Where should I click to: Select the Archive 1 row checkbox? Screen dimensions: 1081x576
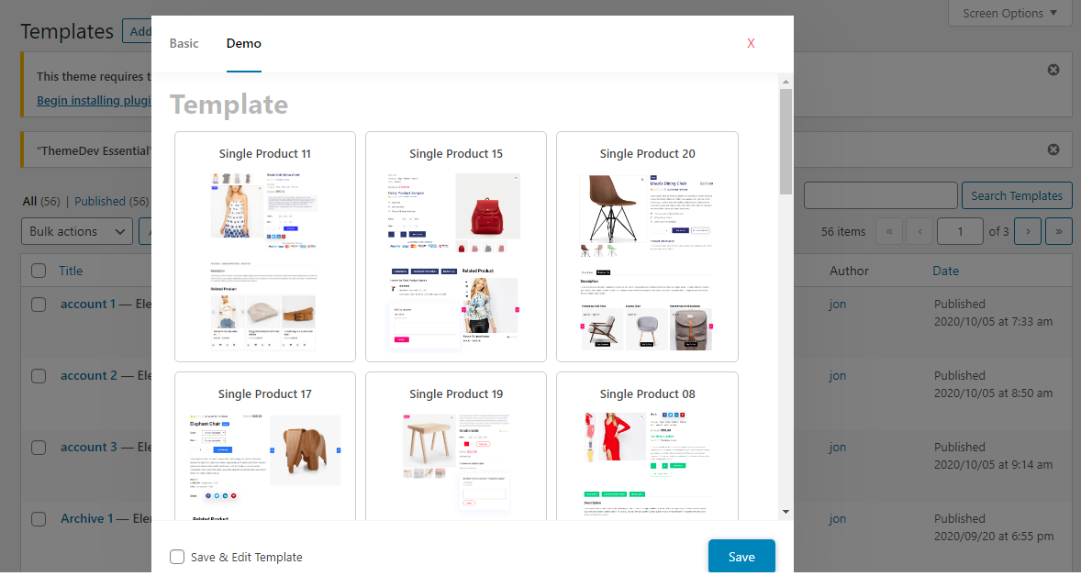point(39,519)
